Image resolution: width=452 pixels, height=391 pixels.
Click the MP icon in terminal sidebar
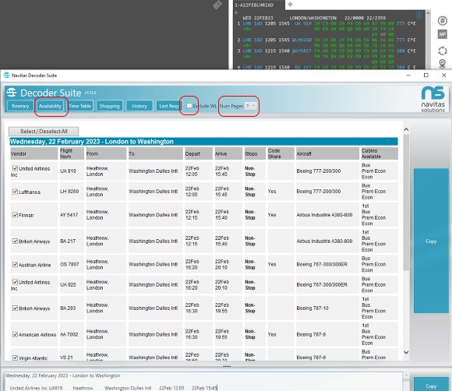[442, 34]
